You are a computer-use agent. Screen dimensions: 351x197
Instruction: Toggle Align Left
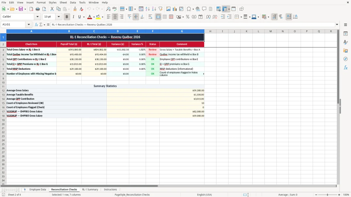pos(109,17)
